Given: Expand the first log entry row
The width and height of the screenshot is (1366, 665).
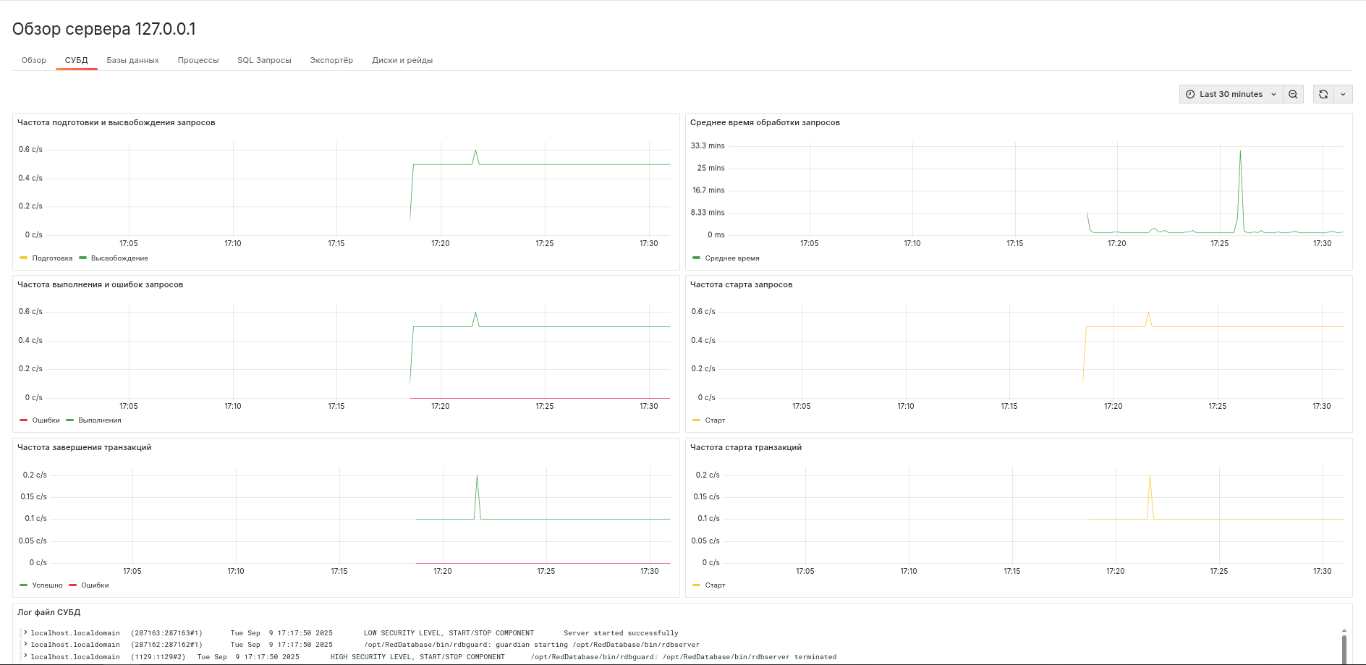Looking at the screenshot, I should click(x=26, y=632).
